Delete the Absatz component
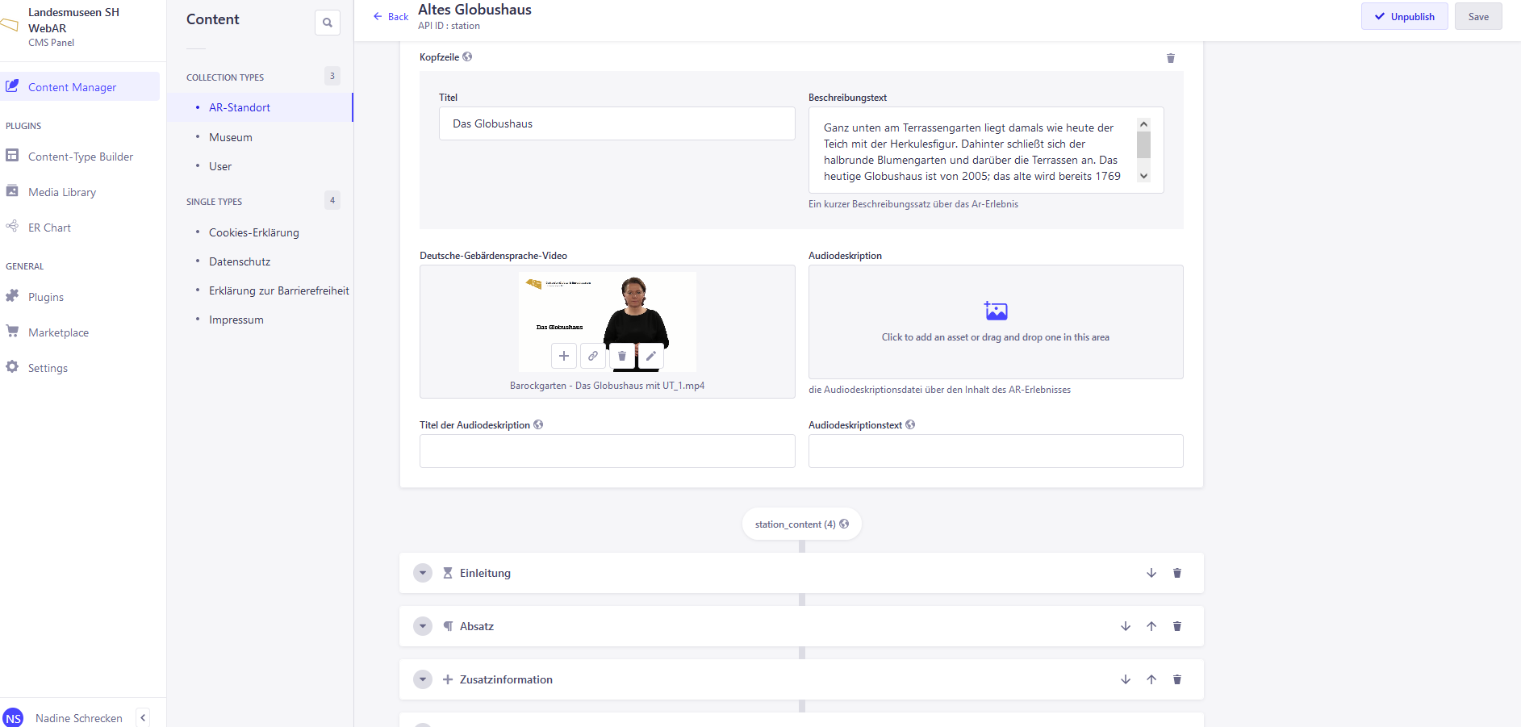Viewport: 1521px width, 727px height. pos(1177,626)
